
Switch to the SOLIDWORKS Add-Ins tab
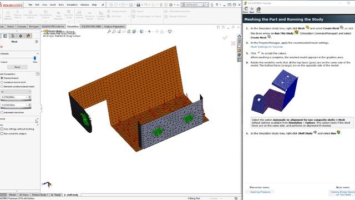[53, 27]
